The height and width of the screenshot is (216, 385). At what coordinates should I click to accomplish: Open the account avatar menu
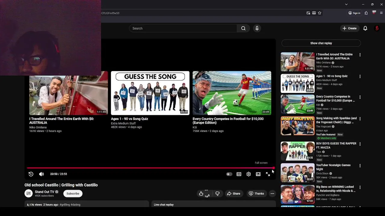point(377,28)
